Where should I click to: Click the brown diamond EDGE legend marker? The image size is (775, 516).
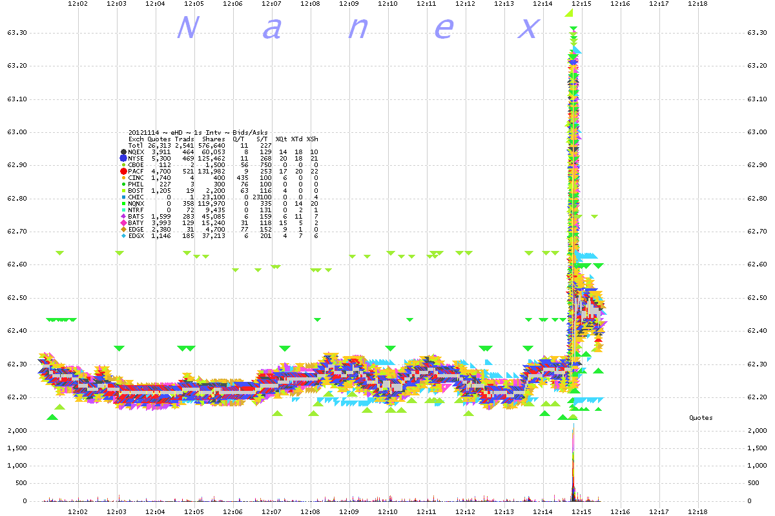pyautogui.click(x=123, y=228)
